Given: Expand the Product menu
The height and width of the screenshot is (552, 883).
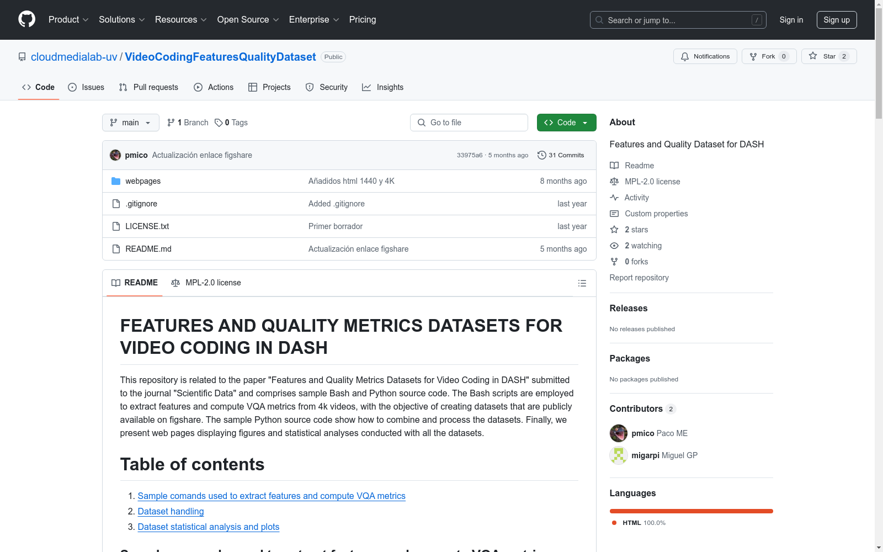Looking at the screenshot, I should click(x=68, y=20).
